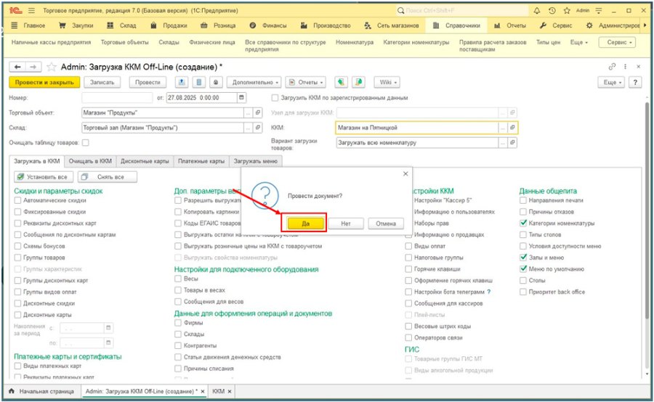Click the upload arrow toolbar icon

tap(182, 83)
